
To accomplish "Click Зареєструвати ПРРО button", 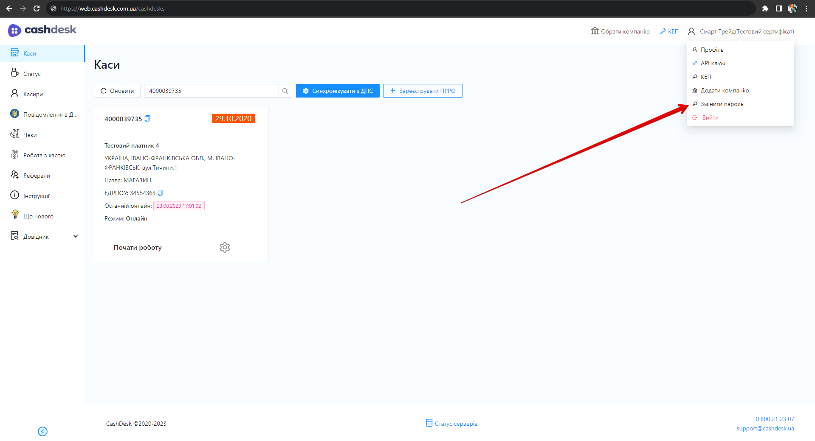I will point(423,91).
